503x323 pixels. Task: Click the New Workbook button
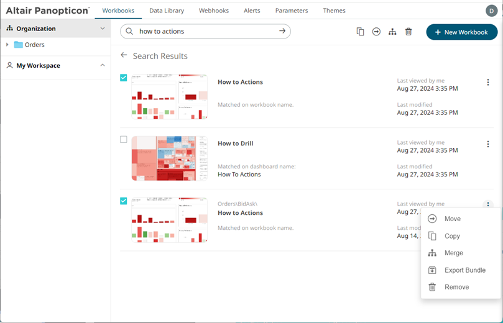click(x=461, y=32)
